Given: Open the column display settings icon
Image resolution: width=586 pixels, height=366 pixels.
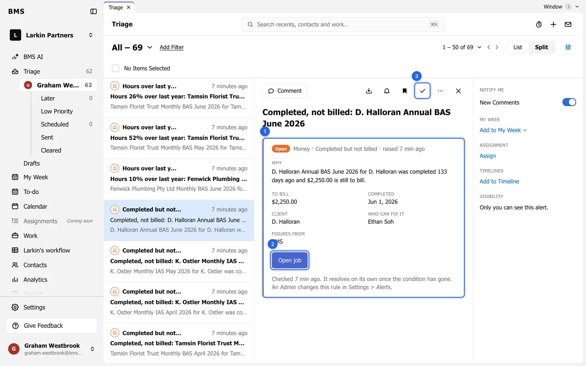Looking at the screenshot, I should (568, 47).
